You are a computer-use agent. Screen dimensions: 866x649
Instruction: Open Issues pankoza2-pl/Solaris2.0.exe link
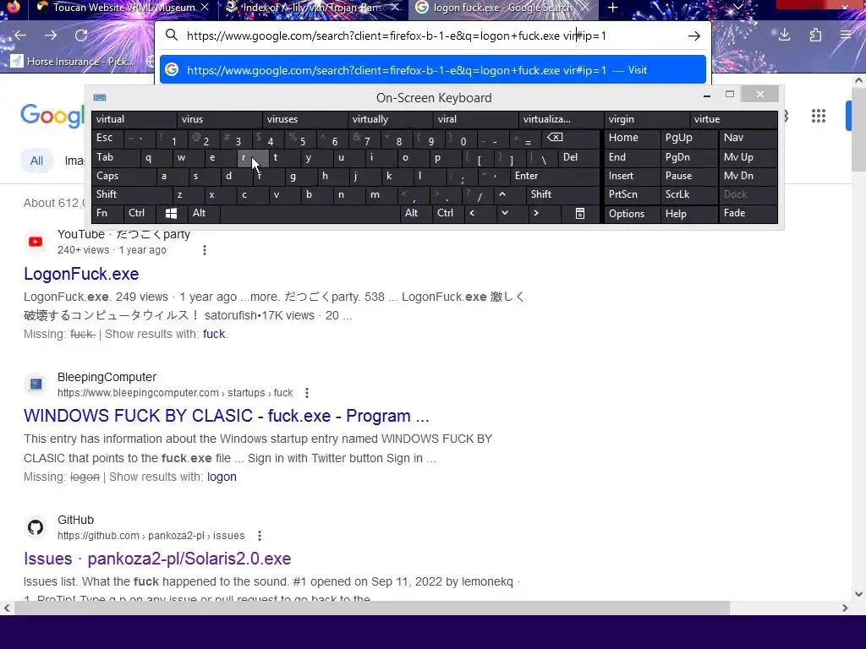[157, 559]
